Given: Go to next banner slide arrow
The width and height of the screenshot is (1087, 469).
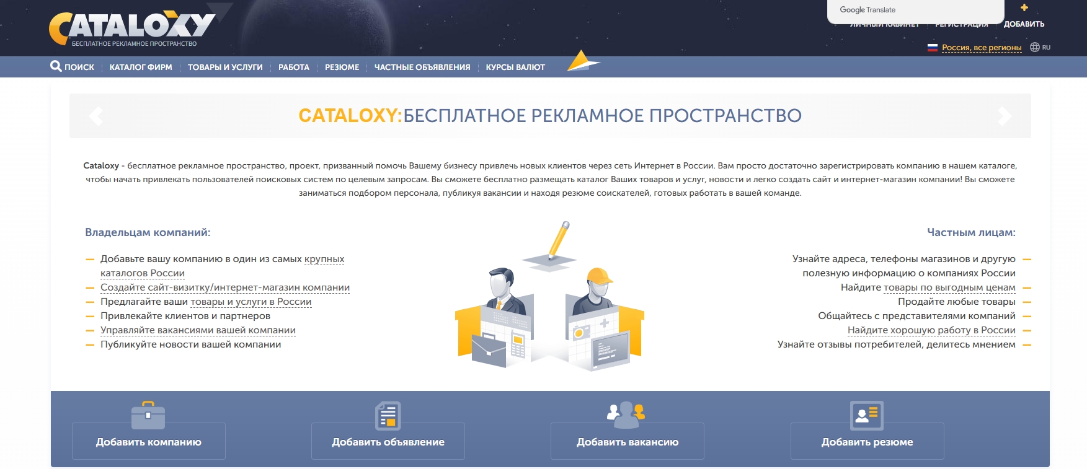Looking at the screenshot, I should coord(1005,116).
